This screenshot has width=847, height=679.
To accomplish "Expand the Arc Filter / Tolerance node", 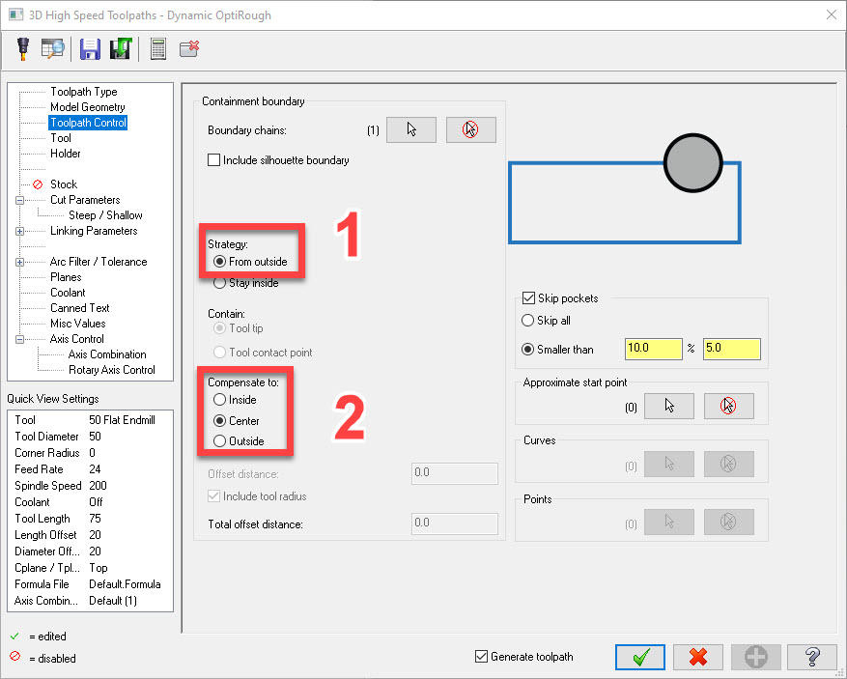I will (x=20, y=262).
